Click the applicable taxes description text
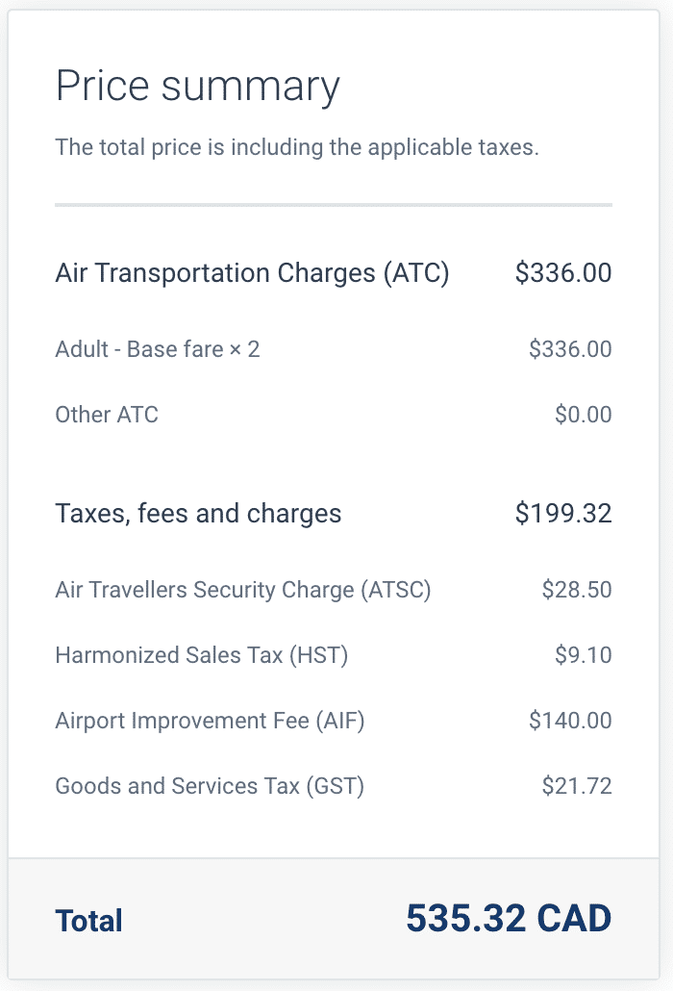The height and width of the screenshot is (991, 673). (x=297, y=148)
